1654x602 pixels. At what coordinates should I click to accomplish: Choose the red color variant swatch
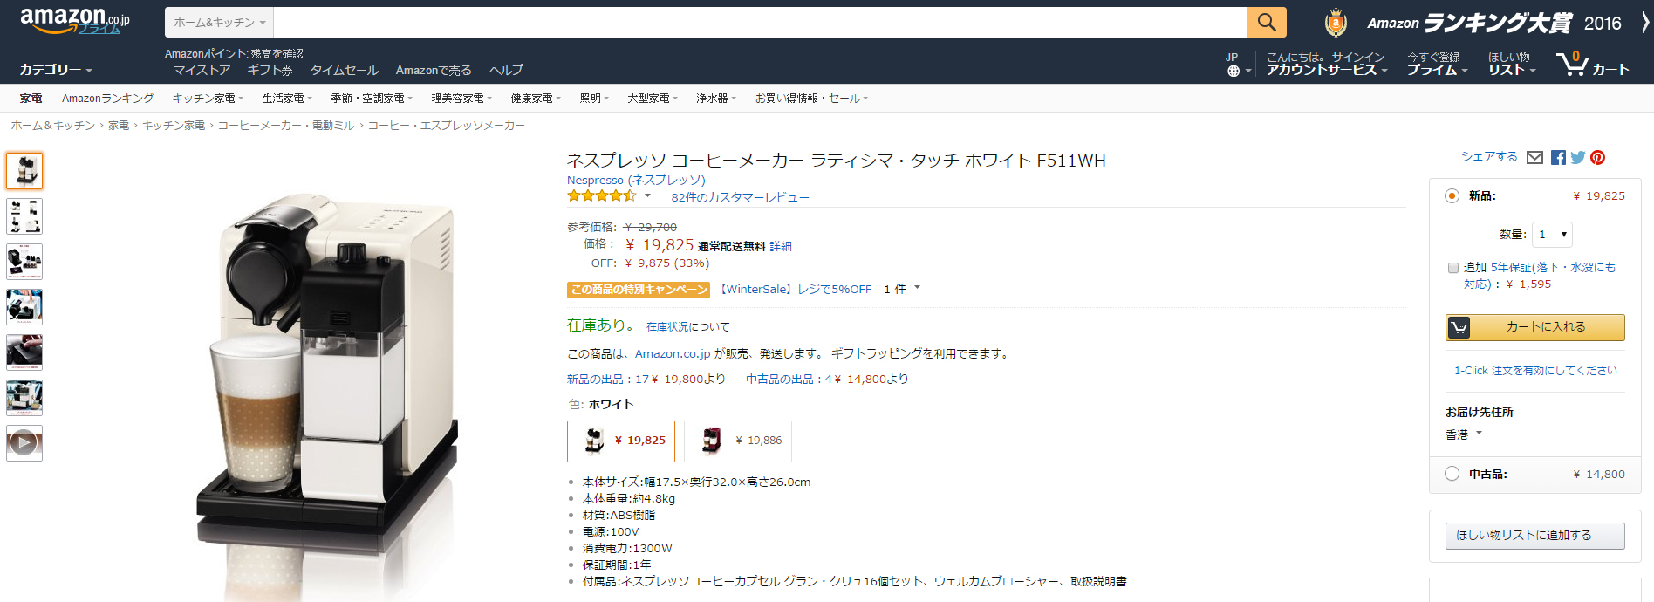coord(738,441)
